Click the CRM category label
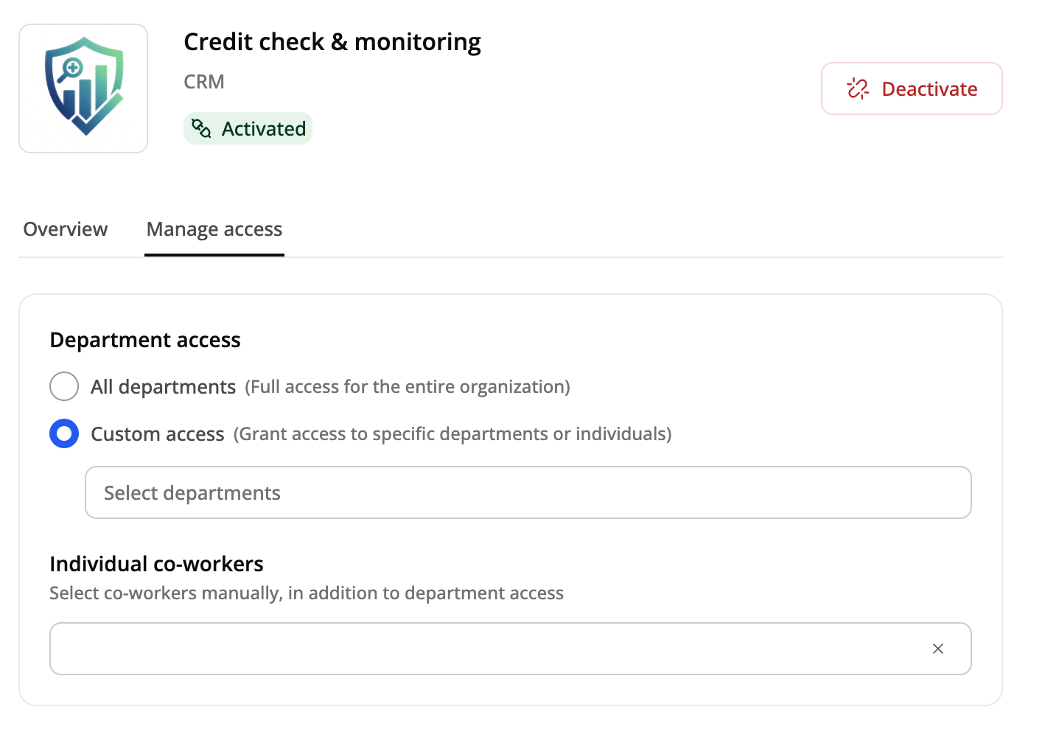The width and height of the screenshot is (1045, 746). [x=204, y=82]
